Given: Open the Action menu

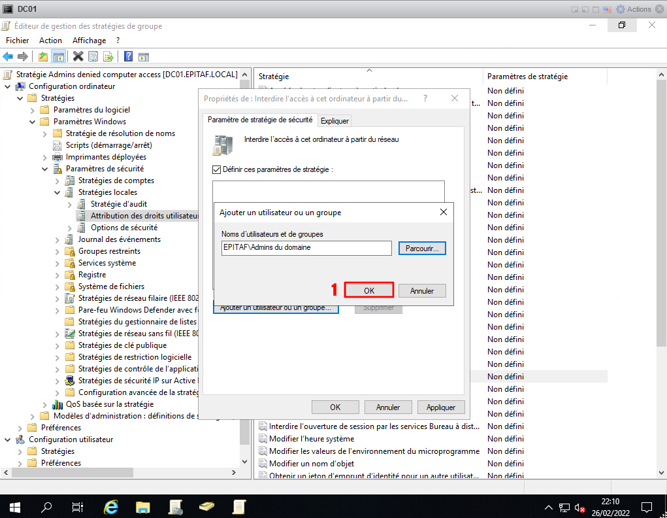Looking at the screenshot, I should [50, 41].
